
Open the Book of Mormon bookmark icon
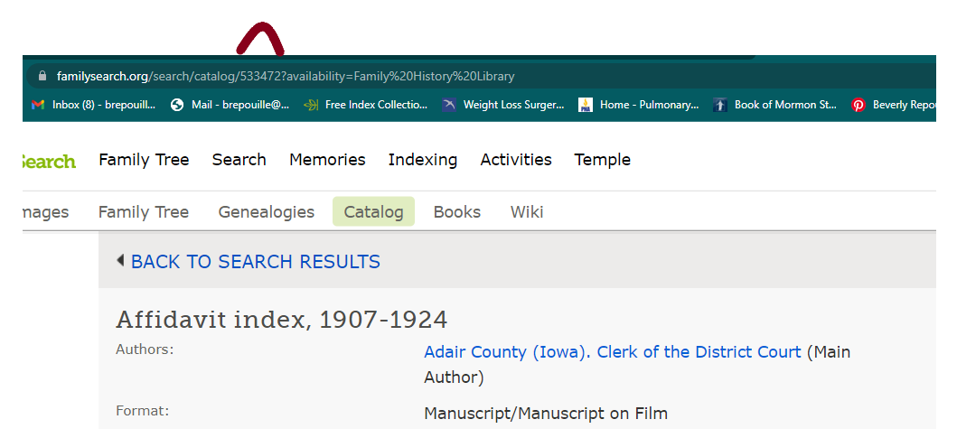(720, 105)
